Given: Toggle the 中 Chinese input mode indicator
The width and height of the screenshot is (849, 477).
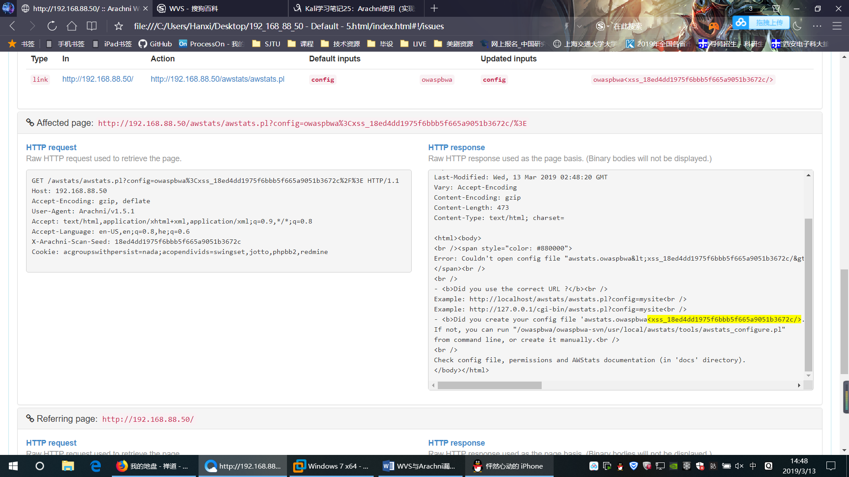Looking at the screenshot, I should [x=753, y=466].
